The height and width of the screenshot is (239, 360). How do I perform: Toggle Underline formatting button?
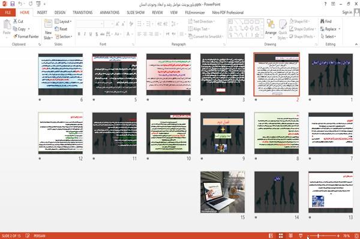tap(91, 34)
